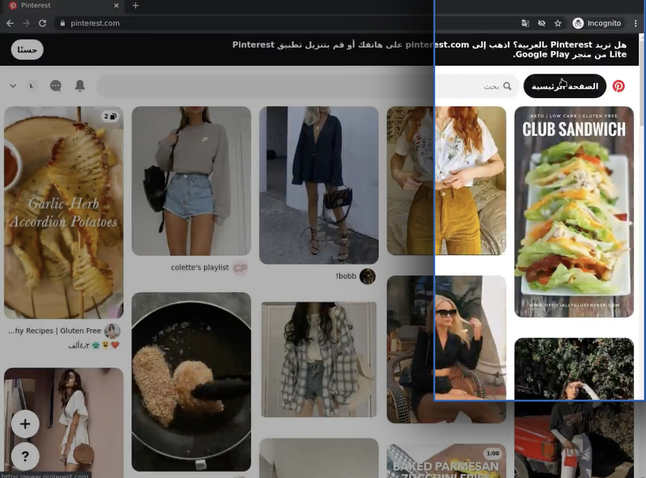
Task: Open the question mark help button
Action: pos(25,456)
